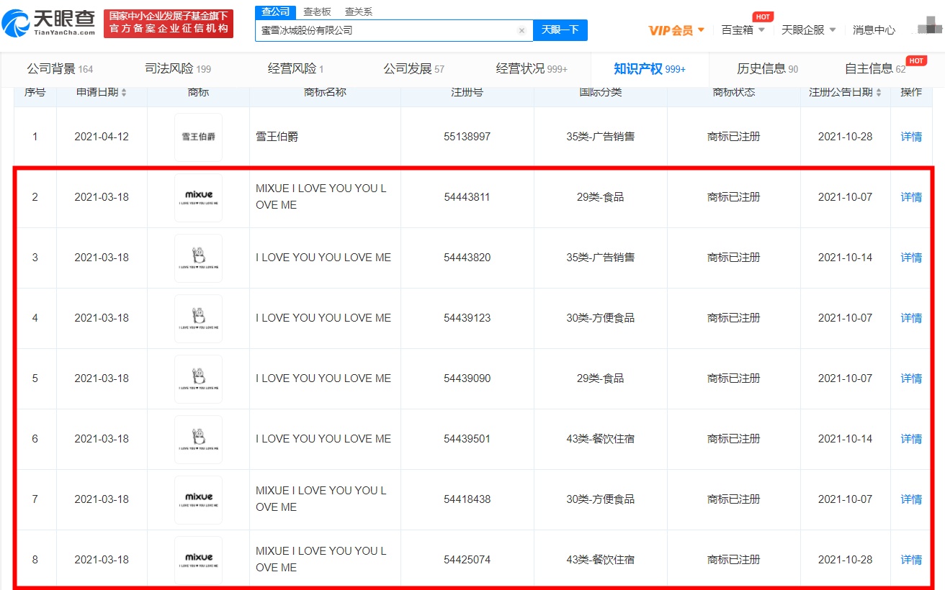View 详情 for registration 54418438
The image size is (945, 590).
click(911, 499)
